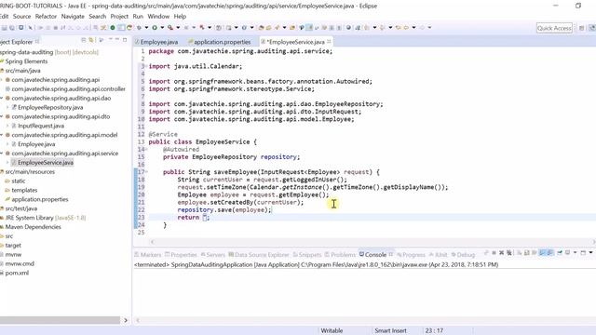Click the Save All icon in toolbar

tap(12, 28)
